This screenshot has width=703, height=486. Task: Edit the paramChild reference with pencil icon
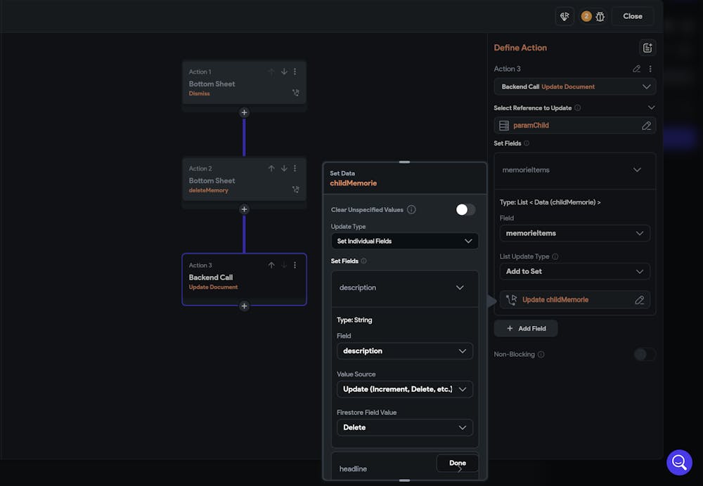point(646,126)
